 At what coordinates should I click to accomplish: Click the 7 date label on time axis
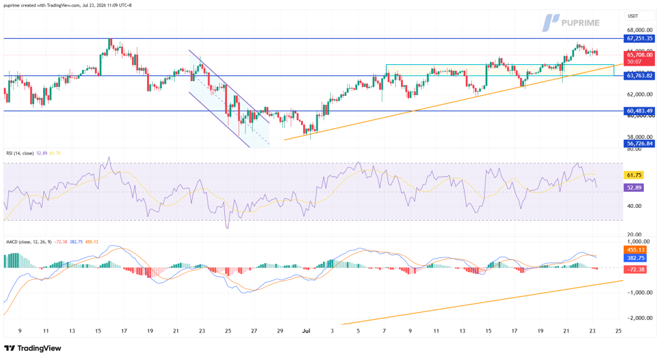pyautogui.click(x=384, y=331)
